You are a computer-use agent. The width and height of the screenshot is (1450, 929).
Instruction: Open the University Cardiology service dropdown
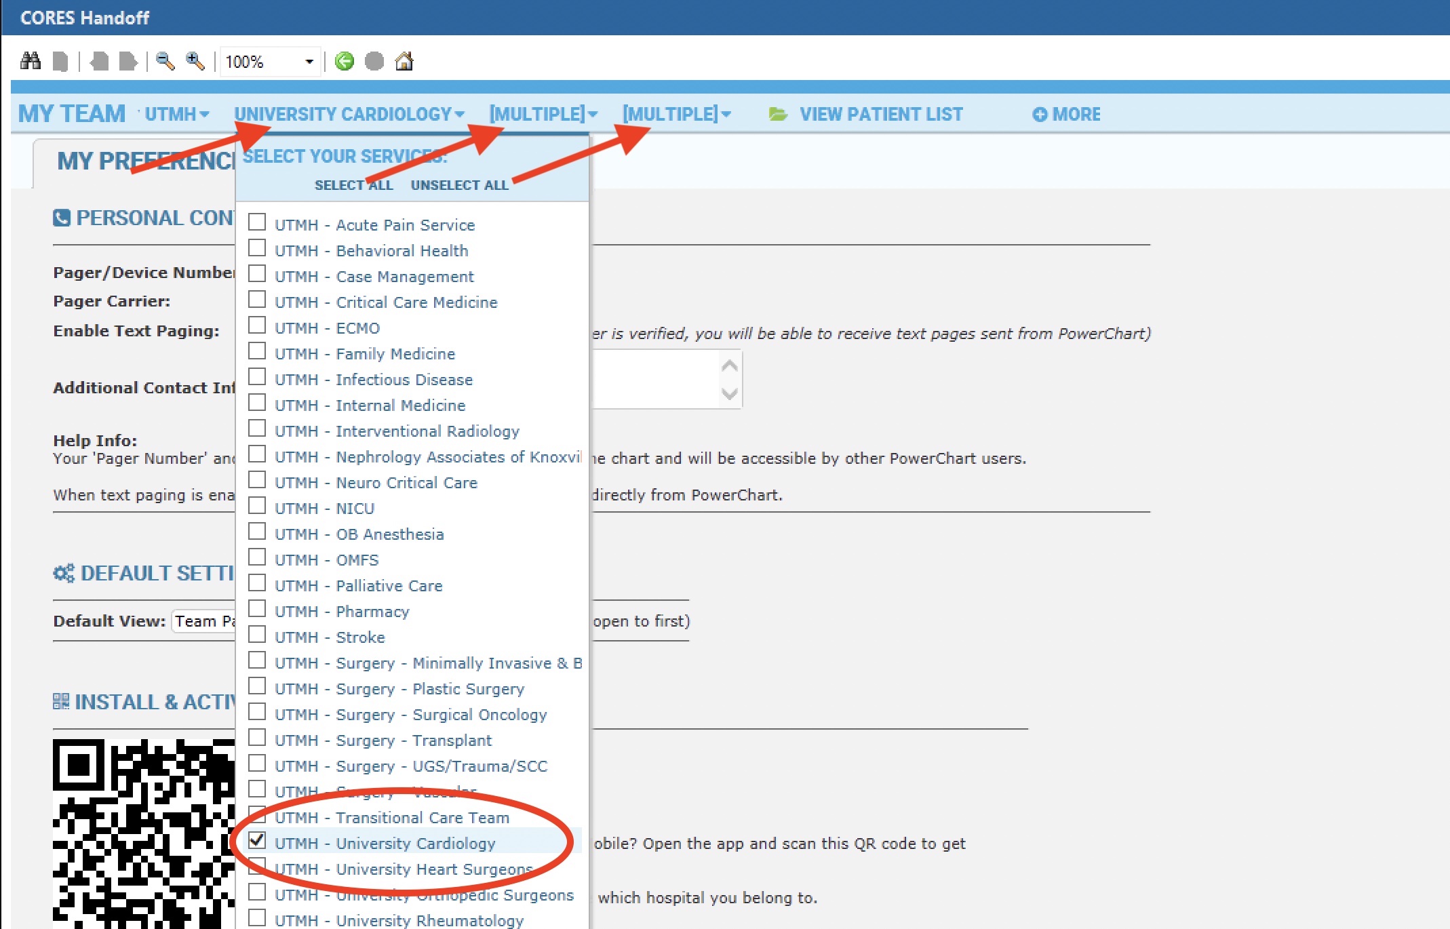coord(349,114)
